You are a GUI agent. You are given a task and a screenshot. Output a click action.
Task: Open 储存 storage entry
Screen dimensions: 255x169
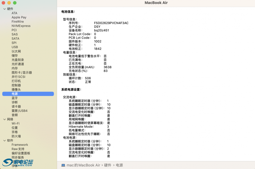(x=15, y=55)
